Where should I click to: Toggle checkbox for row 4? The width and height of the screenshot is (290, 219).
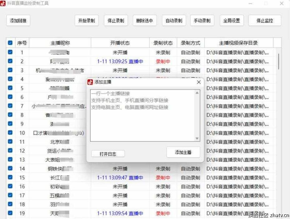point(10,79)
